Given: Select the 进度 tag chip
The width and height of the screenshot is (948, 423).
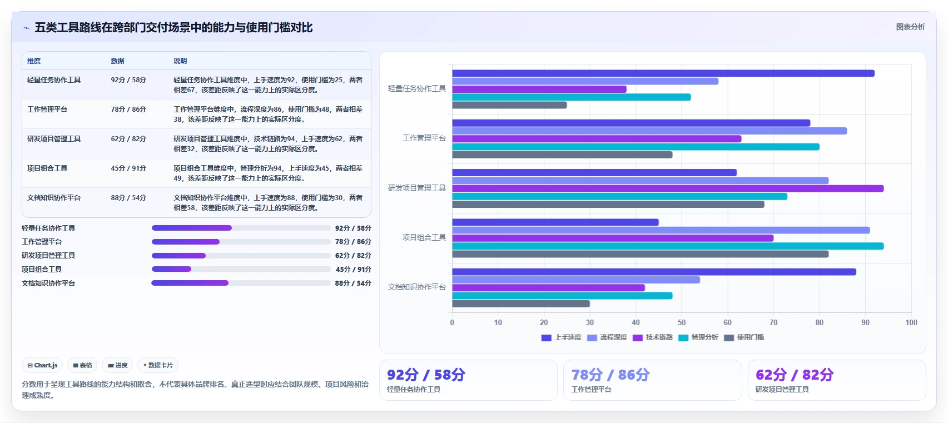Looking at the screenshot, I should point(117,365).
